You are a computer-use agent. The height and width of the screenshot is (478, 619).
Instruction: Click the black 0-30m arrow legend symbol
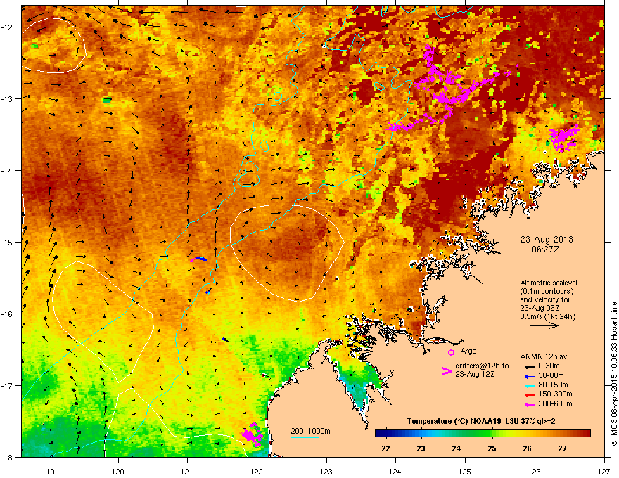tap(529, 366)
